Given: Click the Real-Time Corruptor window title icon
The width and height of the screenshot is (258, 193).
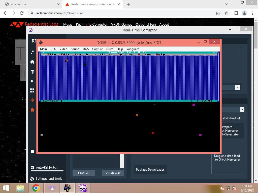Looking at the screenshot, I should [x=31, y=30].
